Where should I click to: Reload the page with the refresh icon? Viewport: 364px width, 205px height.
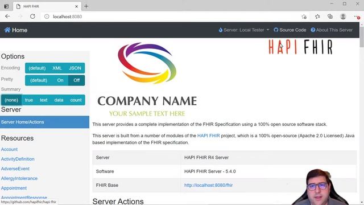(x=33, y=17)
